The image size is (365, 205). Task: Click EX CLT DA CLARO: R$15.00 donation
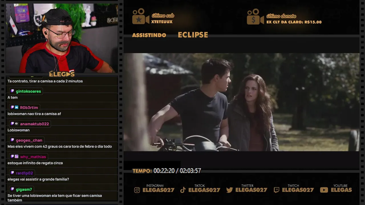click(294, 22)
